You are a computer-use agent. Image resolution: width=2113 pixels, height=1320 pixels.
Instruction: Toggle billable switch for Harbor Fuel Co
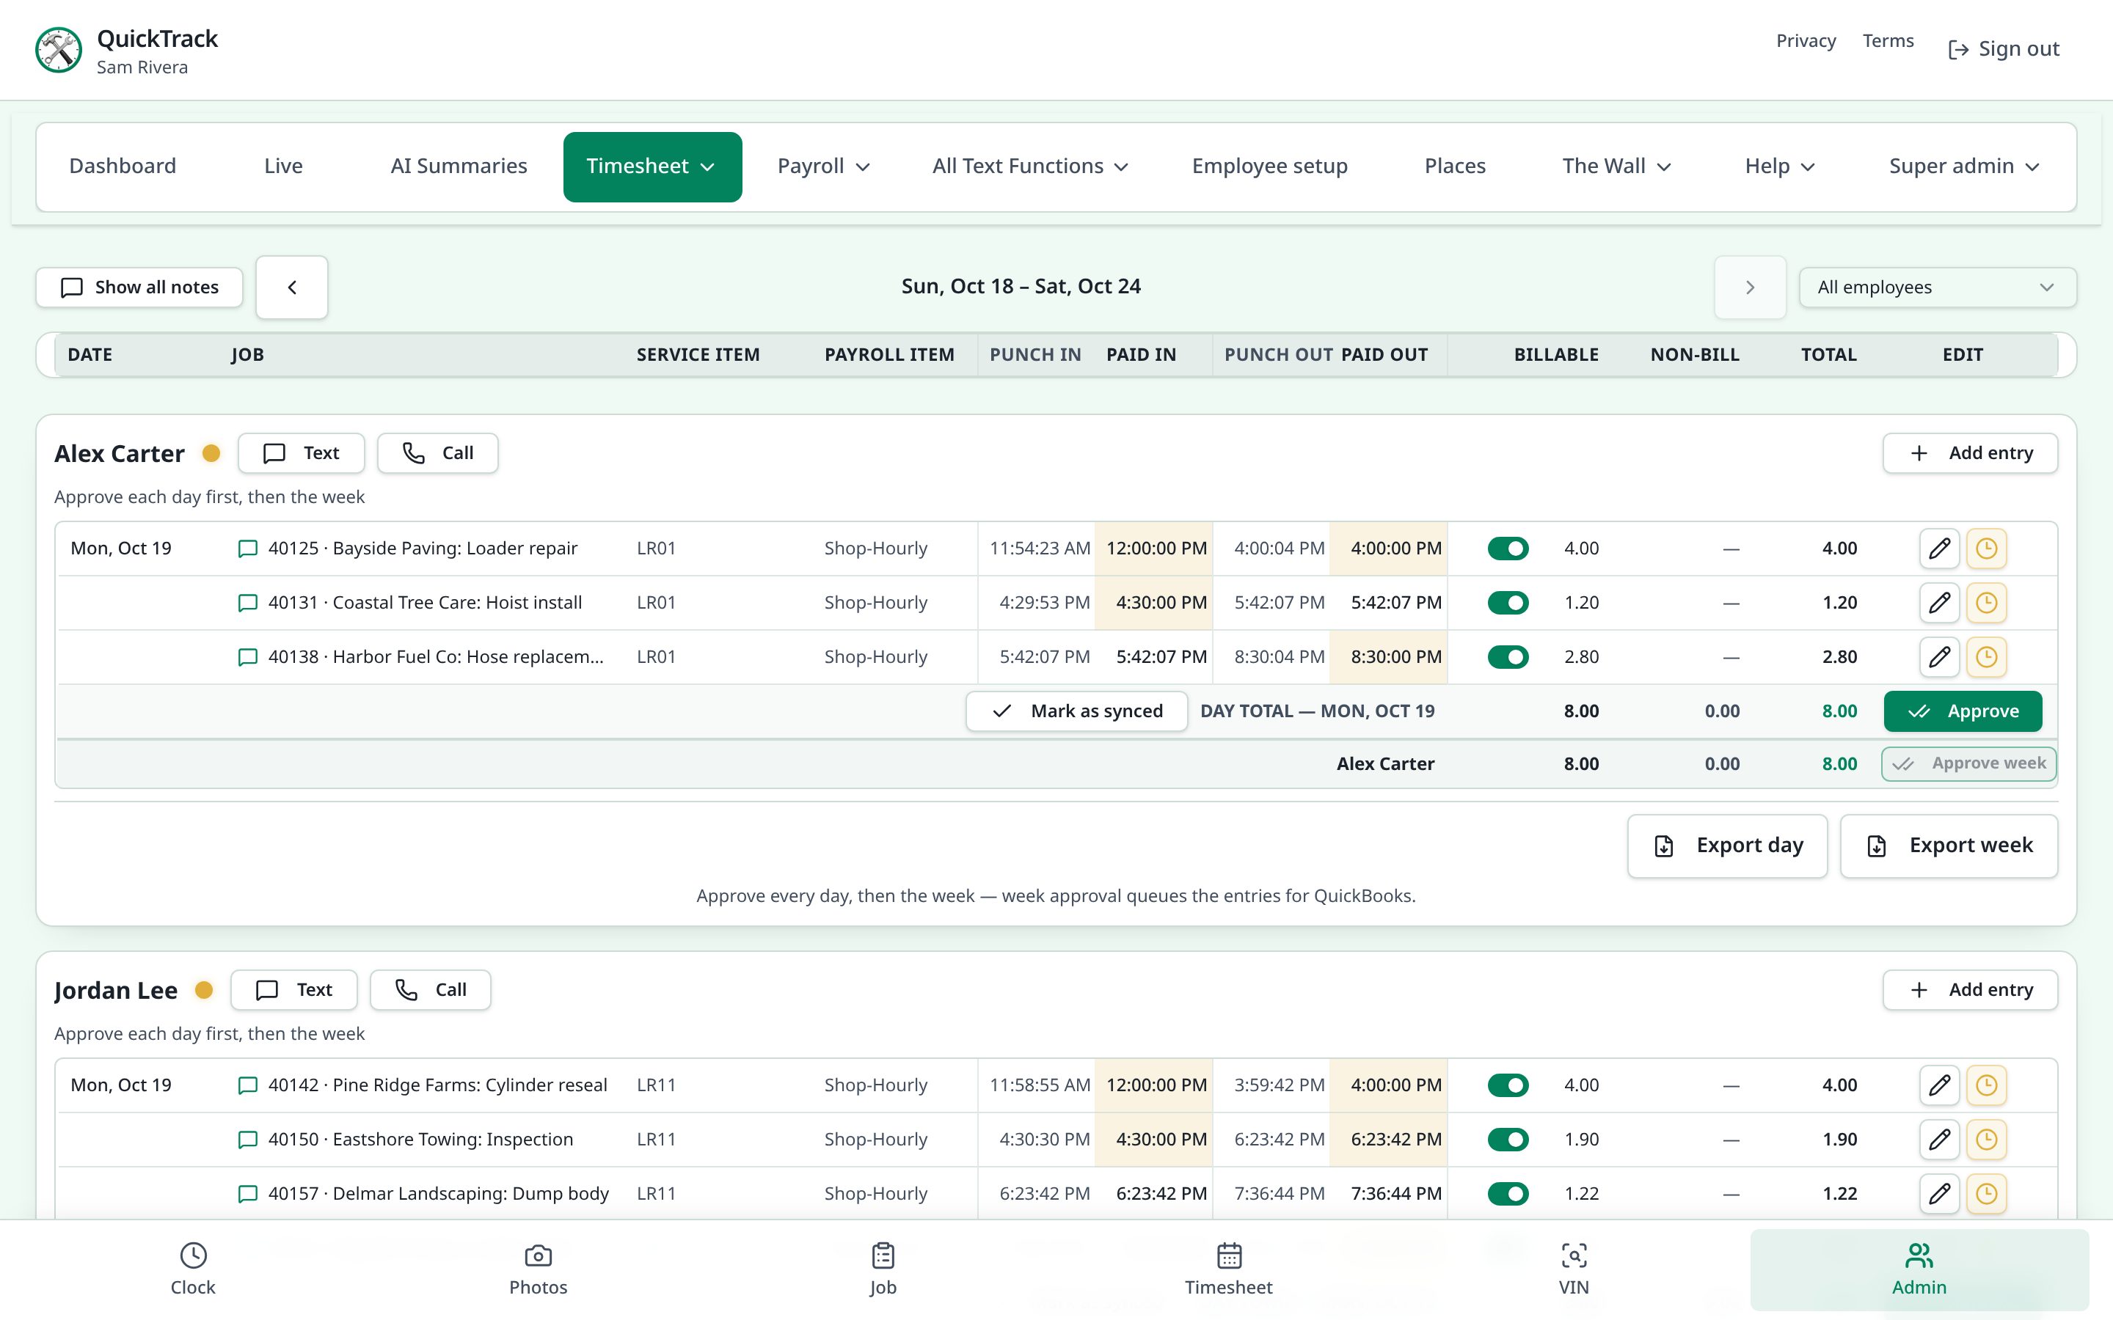[1508, 656]
